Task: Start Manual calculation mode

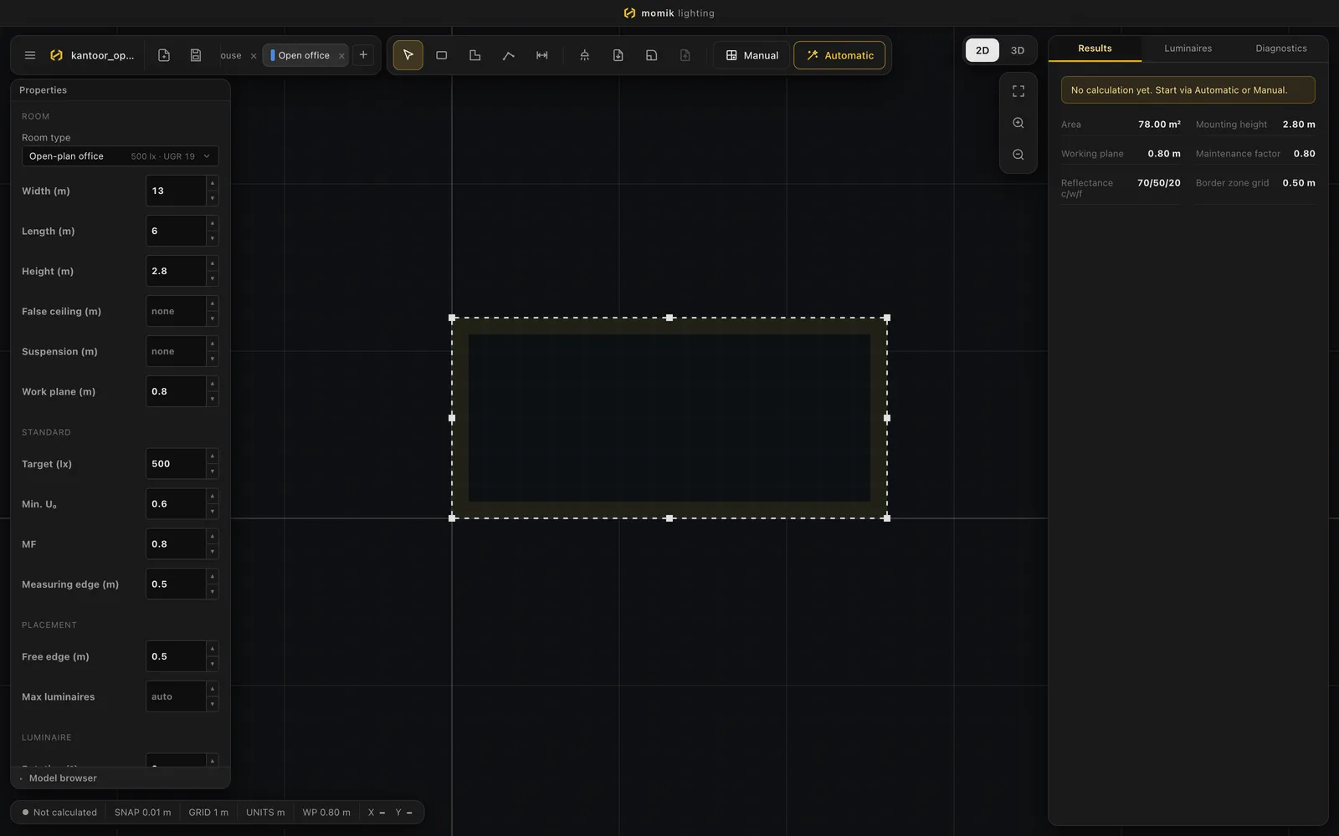Action: (752, 55)
